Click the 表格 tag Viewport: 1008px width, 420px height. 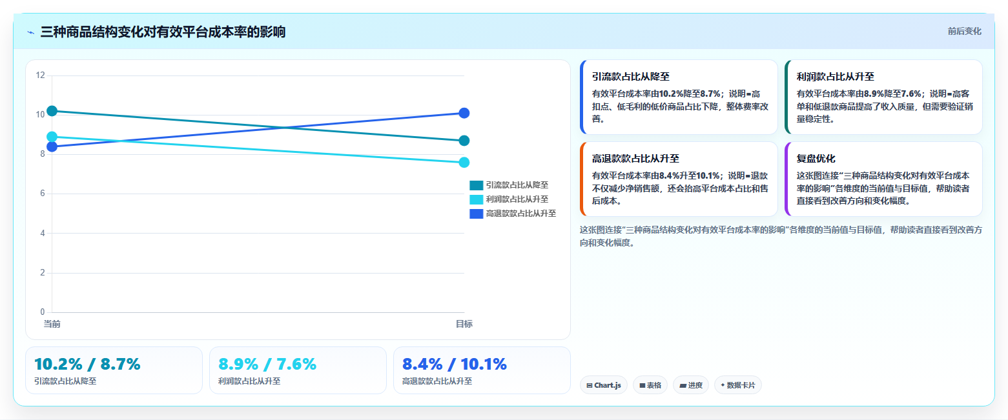pyautogui.click(x=650, y=385)
